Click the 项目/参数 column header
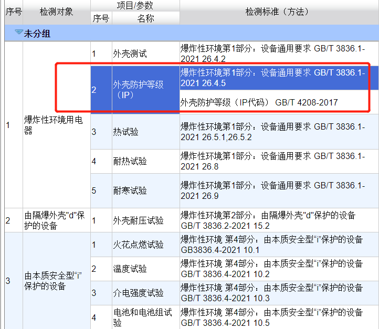Image resolution: width=379 pixels, height=329 pixels. click(135, 6)
